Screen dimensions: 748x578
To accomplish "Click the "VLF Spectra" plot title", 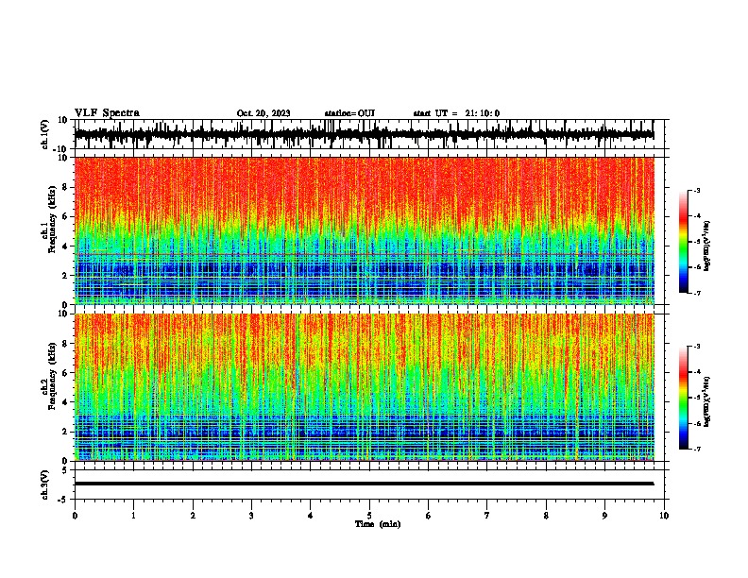I will 107,112.
